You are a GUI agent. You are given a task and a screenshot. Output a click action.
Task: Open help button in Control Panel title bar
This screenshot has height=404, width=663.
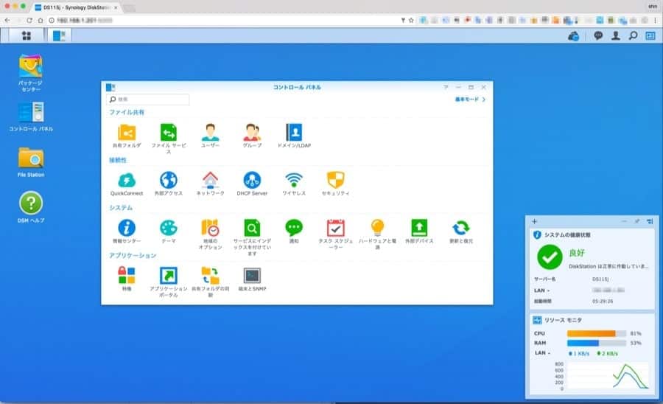click(x=446, y=87)
